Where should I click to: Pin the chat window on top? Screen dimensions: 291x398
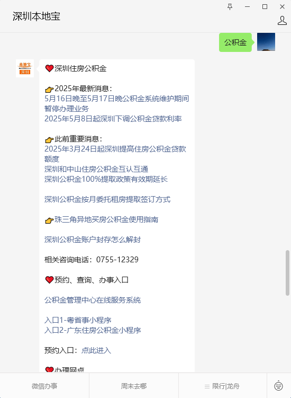click(x=230, y=7)
